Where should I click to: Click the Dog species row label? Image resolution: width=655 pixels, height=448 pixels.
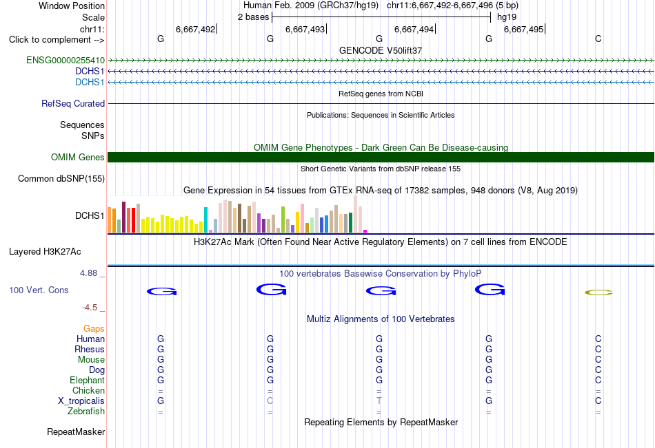click(97, 370)
